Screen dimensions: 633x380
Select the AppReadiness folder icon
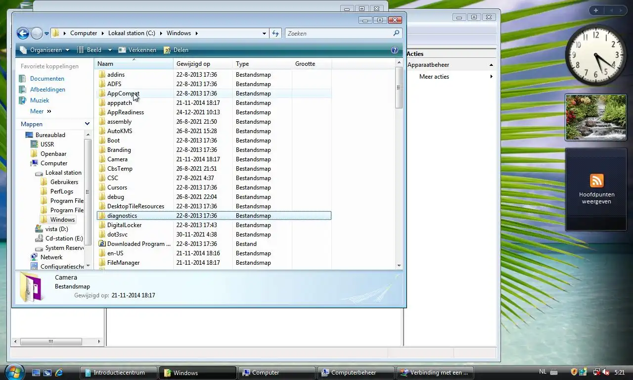click(102, 112)
